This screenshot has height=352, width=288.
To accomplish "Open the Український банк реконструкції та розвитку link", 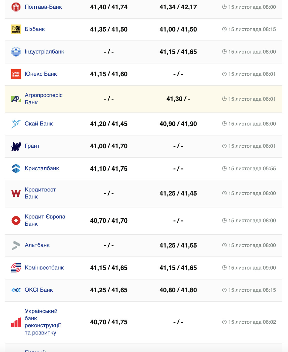I will (42, 322).
